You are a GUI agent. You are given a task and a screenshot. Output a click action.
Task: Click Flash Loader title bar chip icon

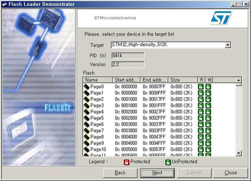[4, 4]
